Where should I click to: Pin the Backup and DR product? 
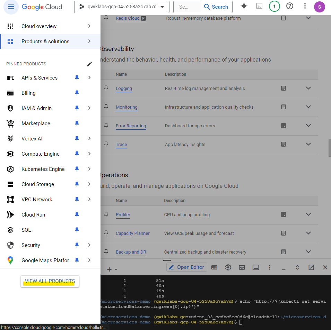coord(106,251)
